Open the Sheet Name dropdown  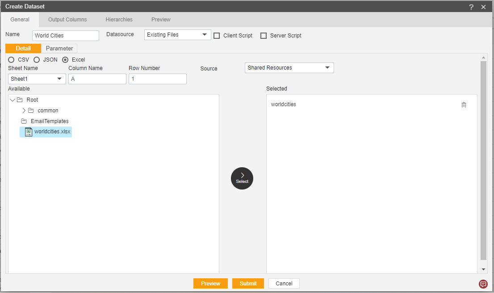[x=37, y=78]
